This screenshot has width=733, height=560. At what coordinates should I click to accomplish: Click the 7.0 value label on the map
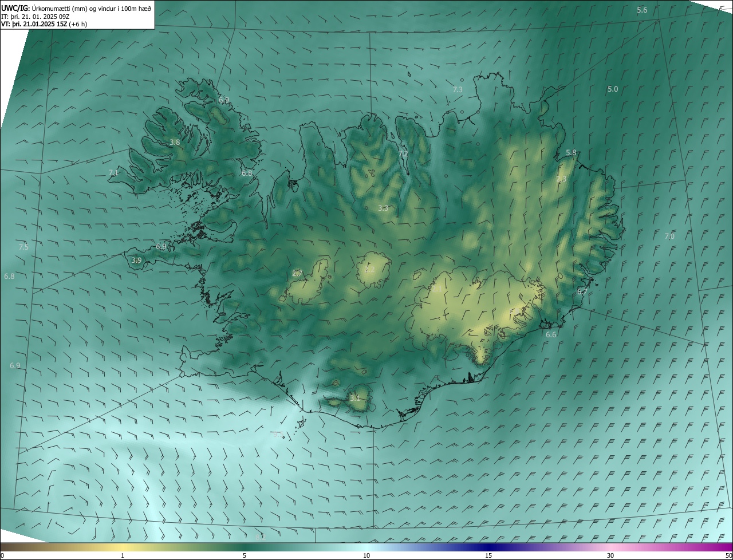669,236
